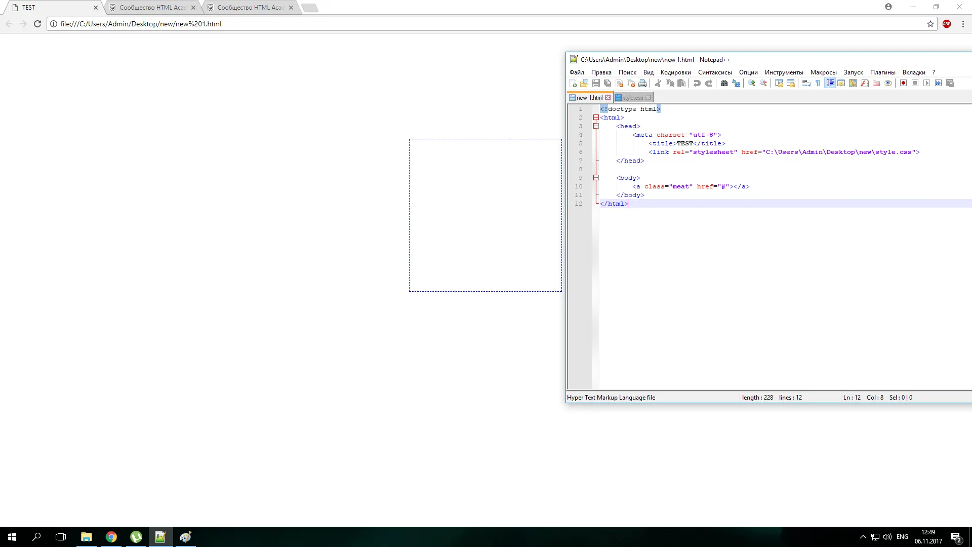Open the Опции menu

(748, 72)
